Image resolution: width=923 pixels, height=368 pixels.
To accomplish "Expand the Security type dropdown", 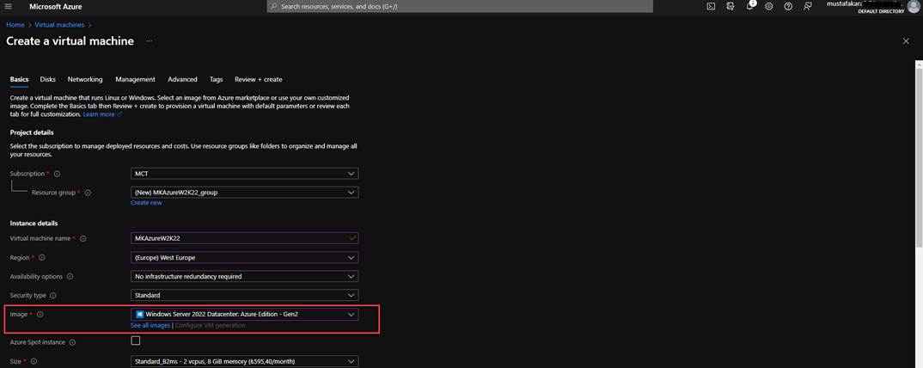I will coord(244,295).
